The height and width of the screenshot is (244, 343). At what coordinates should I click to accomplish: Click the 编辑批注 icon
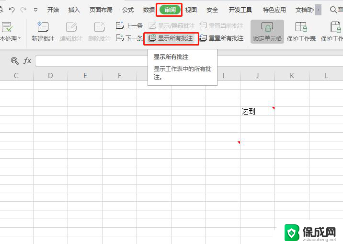click(x=71, y=27)
